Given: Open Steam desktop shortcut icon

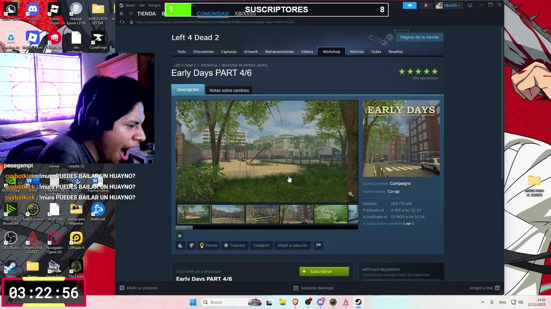Looking at the screenshot, I should (11, 270).
